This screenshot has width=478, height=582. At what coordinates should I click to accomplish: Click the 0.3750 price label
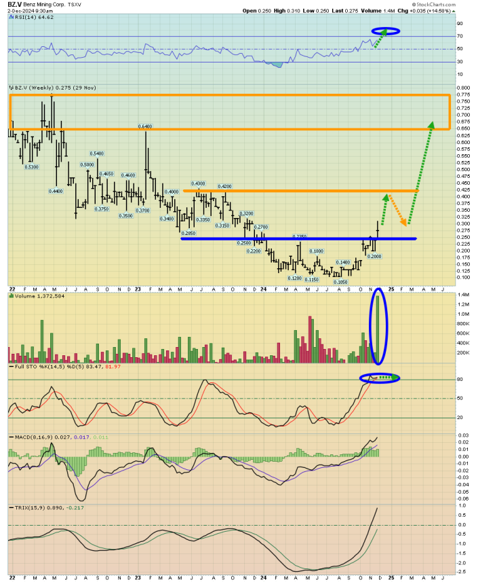pos(102,209)
